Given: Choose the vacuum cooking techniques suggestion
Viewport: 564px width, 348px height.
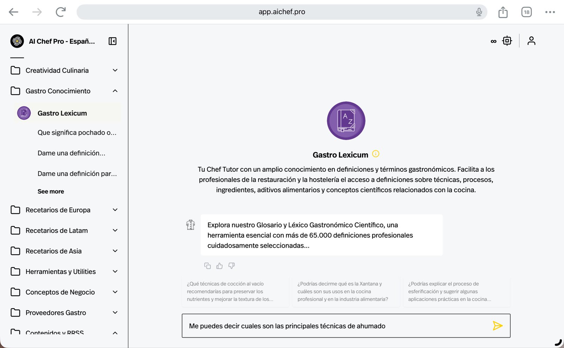Looking at the screenshot, I should point(235,292).
